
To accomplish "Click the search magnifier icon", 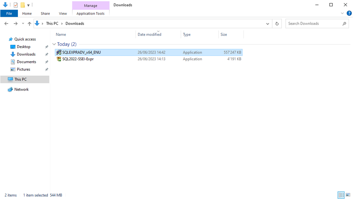I will pyautogui.click(x=344, y=23).
